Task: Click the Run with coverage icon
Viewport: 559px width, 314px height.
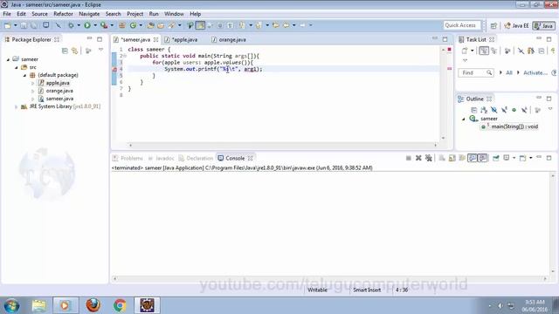Action: [104, 25]
